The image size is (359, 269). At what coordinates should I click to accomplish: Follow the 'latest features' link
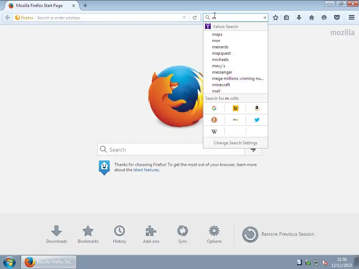[x=146, y=170]
